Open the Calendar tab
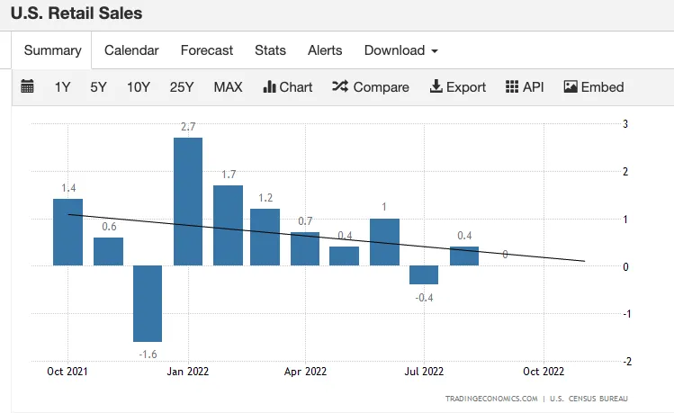The width and height of the screenshot is (674, 413). point(131,50)
